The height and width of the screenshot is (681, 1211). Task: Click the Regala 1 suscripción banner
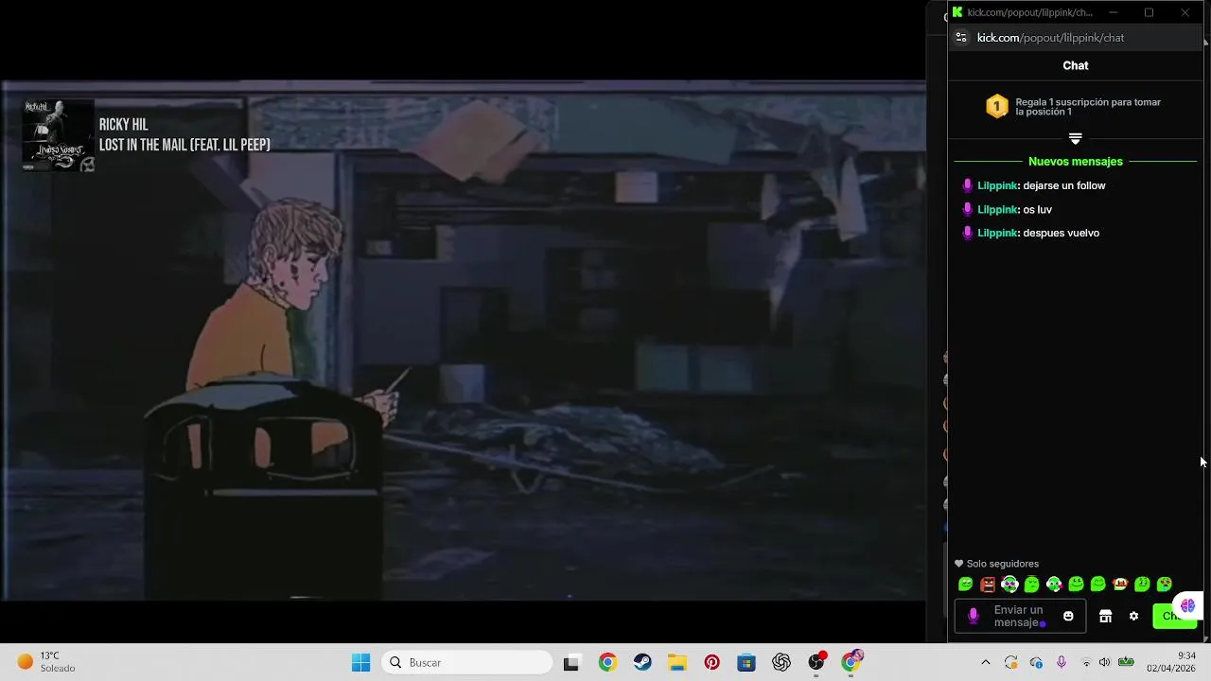(1075, 107)
